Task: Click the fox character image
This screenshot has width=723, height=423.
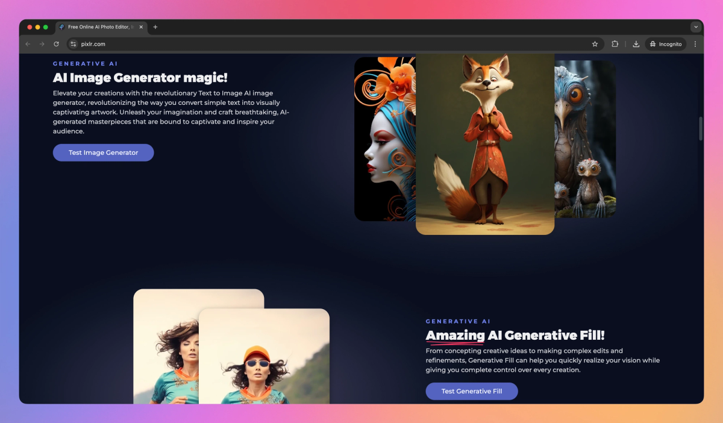Action: point(485,144)
